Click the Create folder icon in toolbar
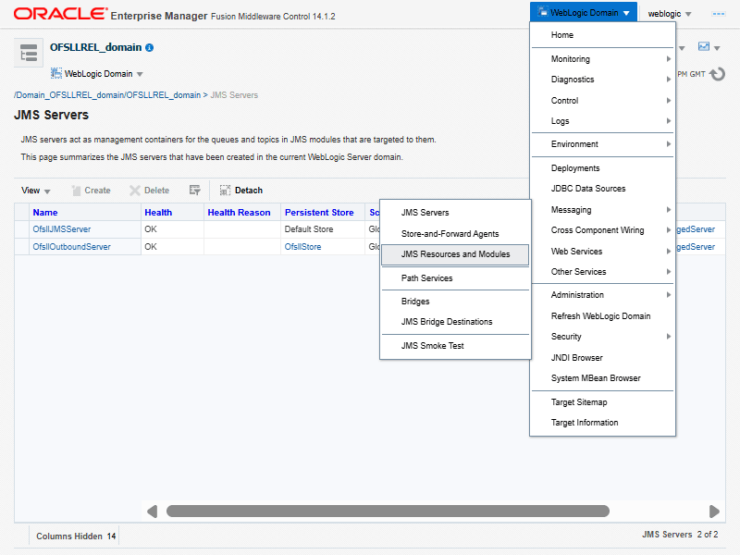Screen dimensions: 740x555 [x=76, y=191]
